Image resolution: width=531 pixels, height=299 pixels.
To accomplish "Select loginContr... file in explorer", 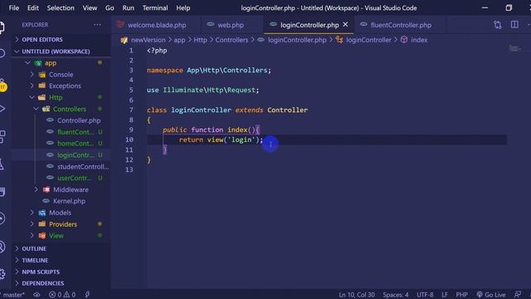I will tap(76, 155).
